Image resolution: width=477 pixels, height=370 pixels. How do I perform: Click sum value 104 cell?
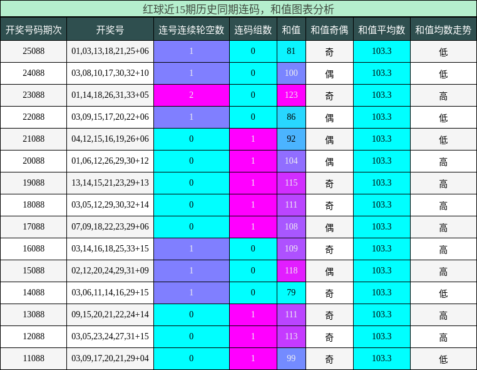[291, 161]
